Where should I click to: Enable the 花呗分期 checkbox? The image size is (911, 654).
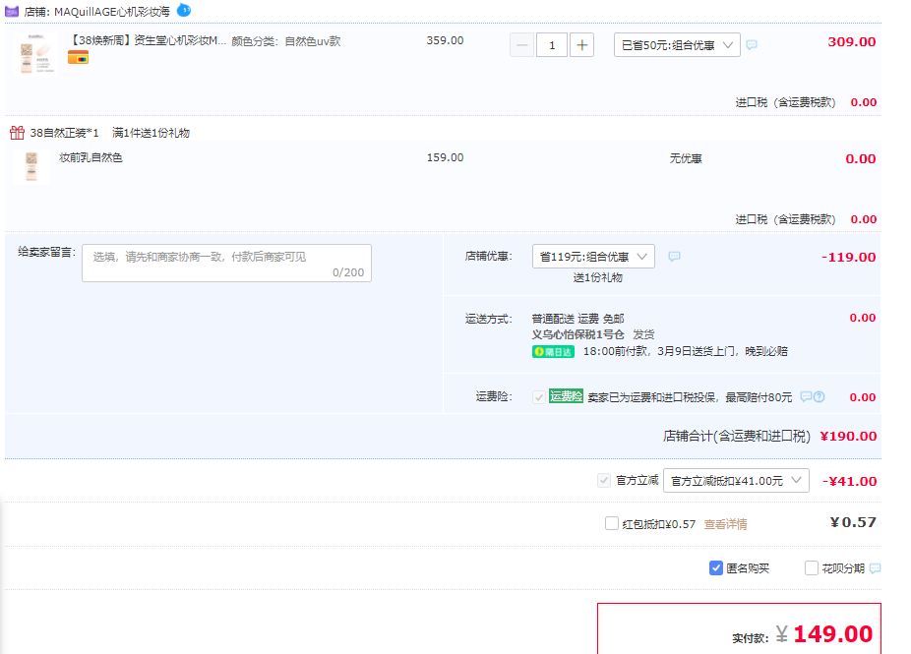tap(811, 568)
